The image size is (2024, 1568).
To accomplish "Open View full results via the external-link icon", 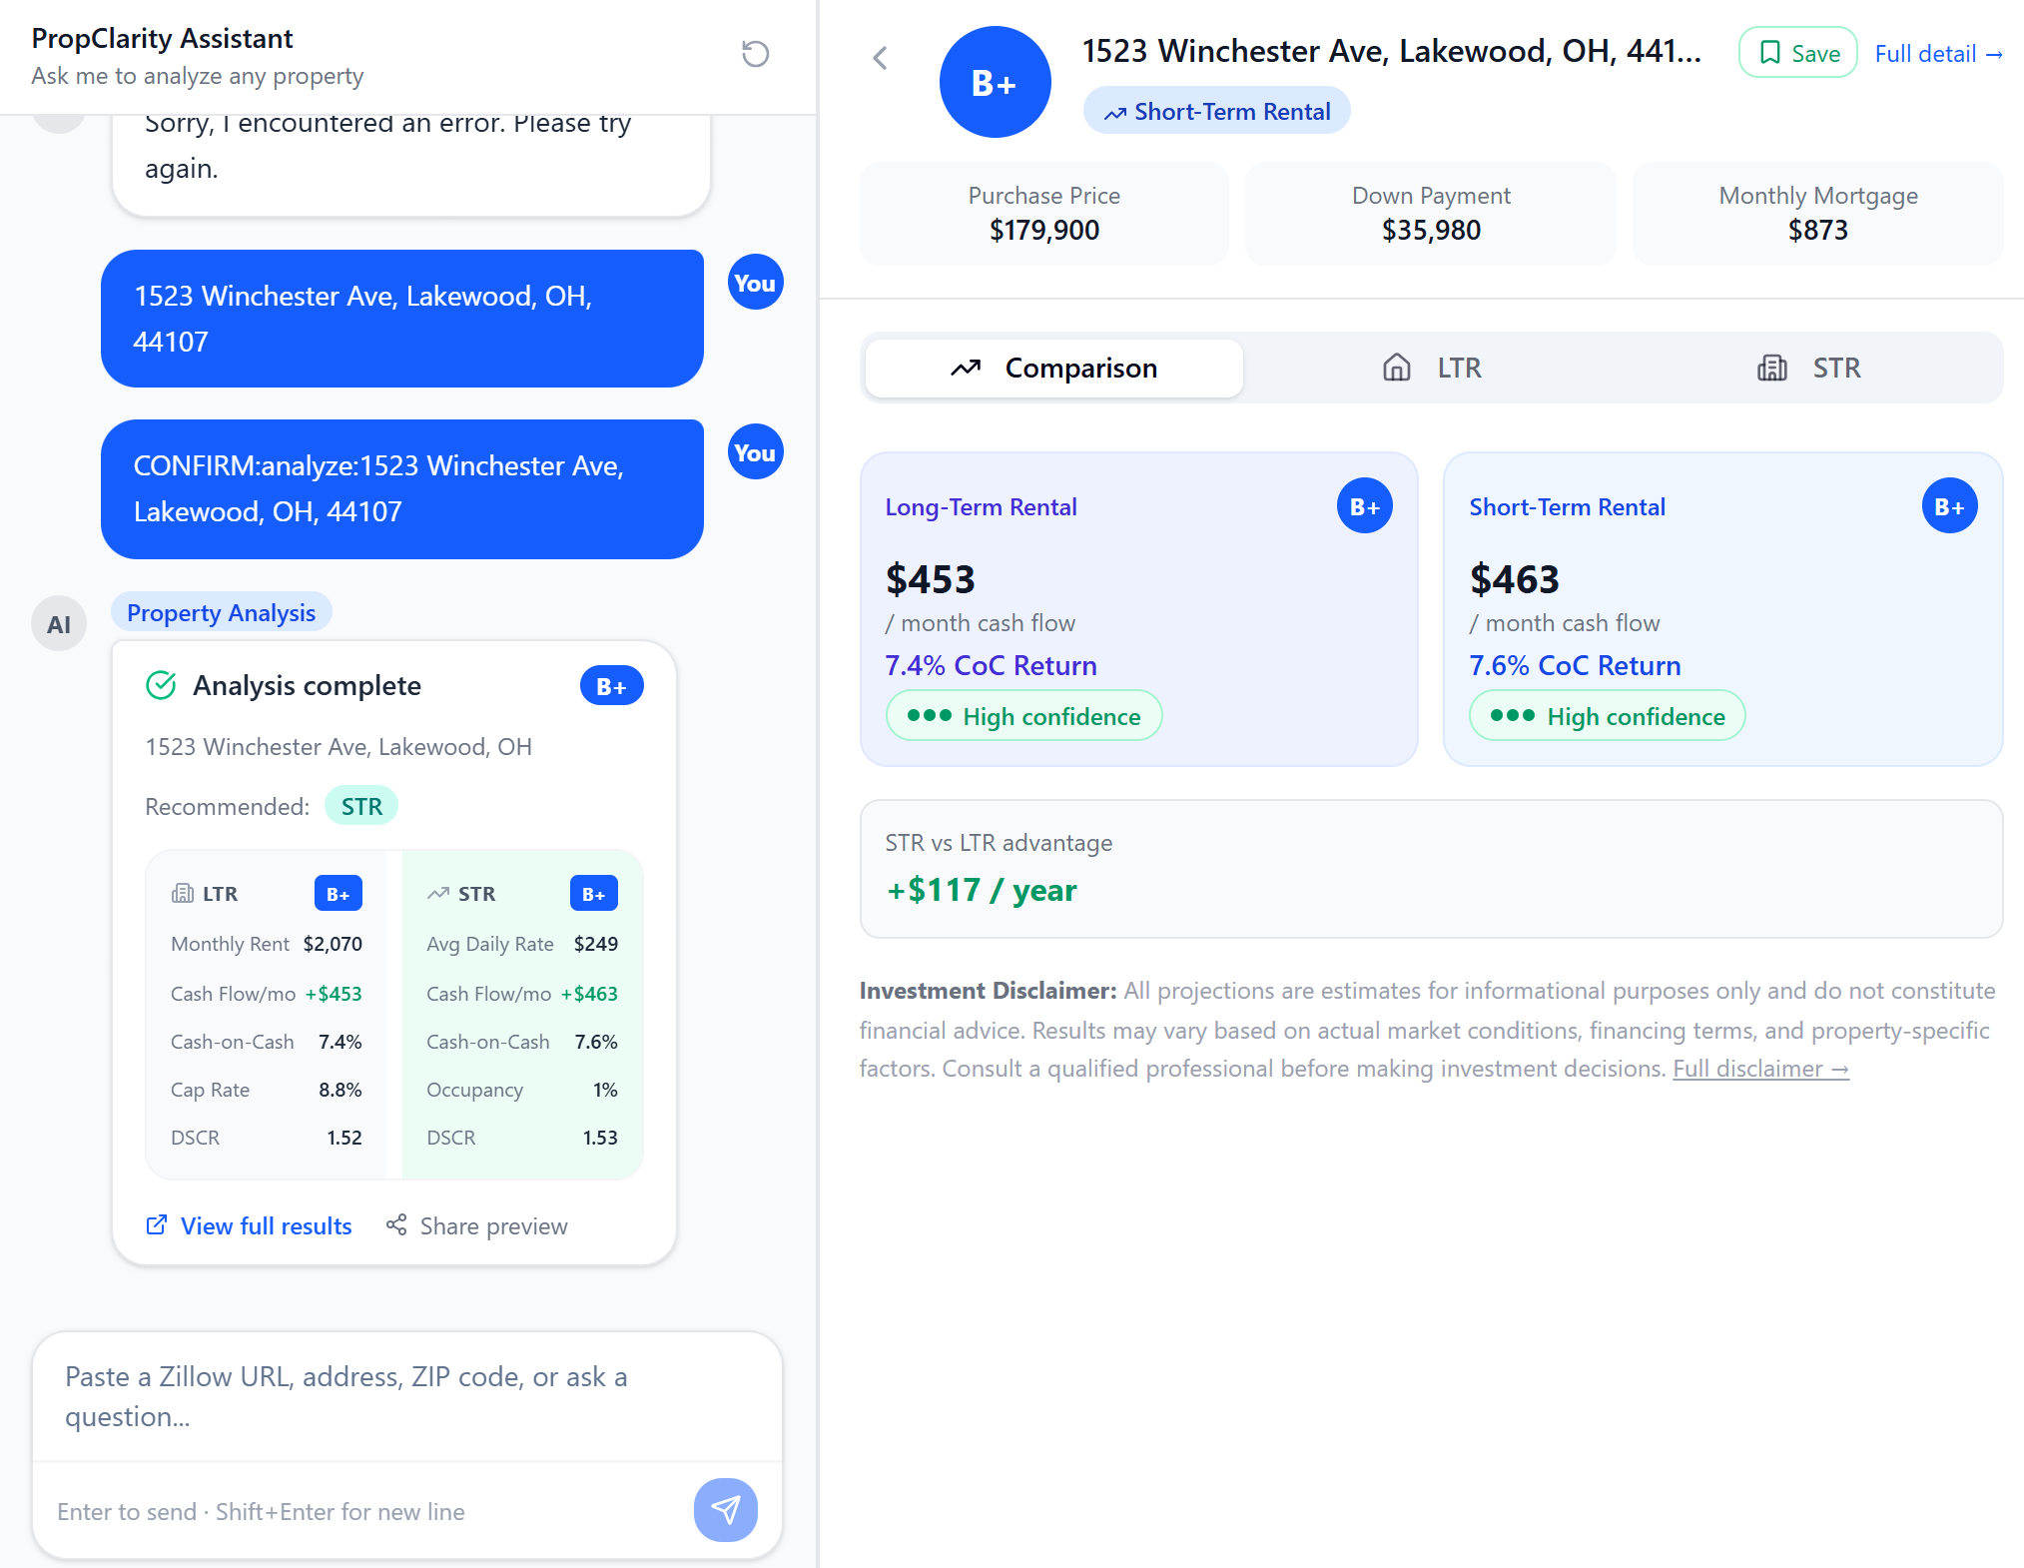I will click(158, 1225).
